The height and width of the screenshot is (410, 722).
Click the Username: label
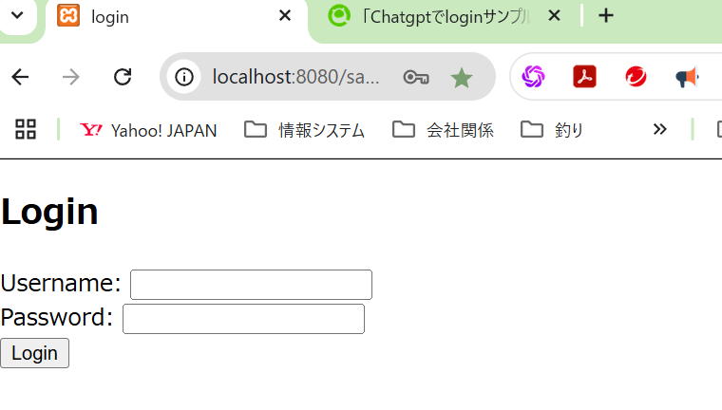coord(60,283)
